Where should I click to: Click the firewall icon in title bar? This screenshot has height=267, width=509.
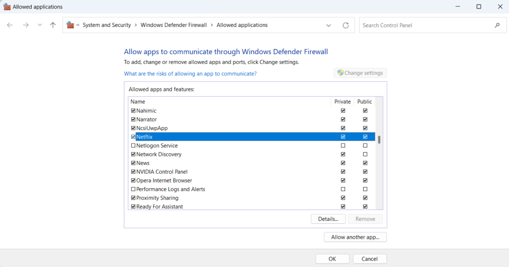pos(7,7)
